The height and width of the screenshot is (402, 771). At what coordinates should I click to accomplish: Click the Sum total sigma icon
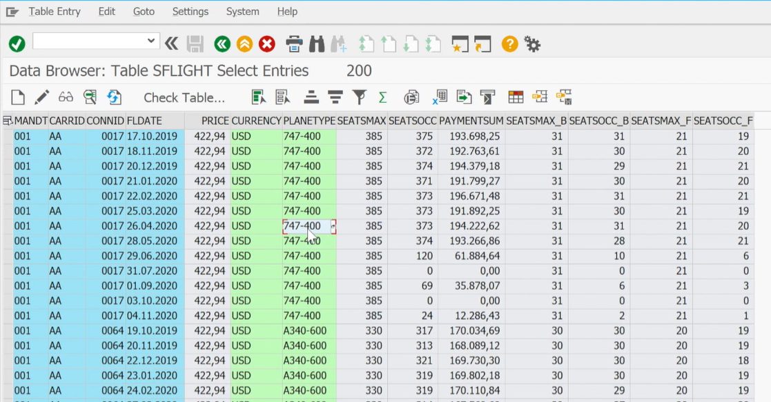pos(382,97)
